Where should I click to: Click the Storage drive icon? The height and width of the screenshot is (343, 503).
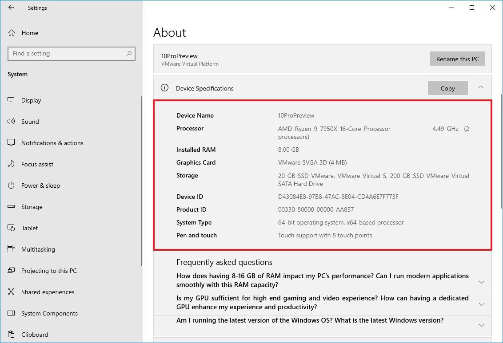tap(11, 207)
